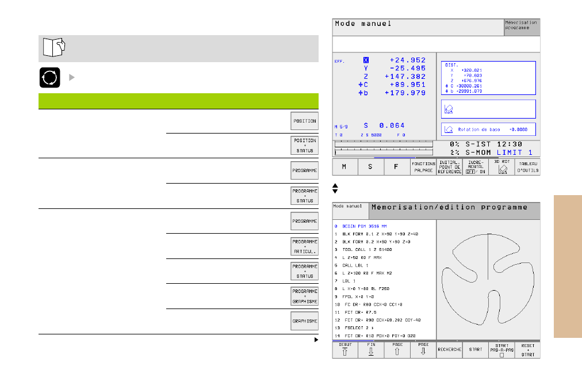Click the spindle speed value S 0.064
Viewport: 582px width, 377px height.
(x=384, y=125)
